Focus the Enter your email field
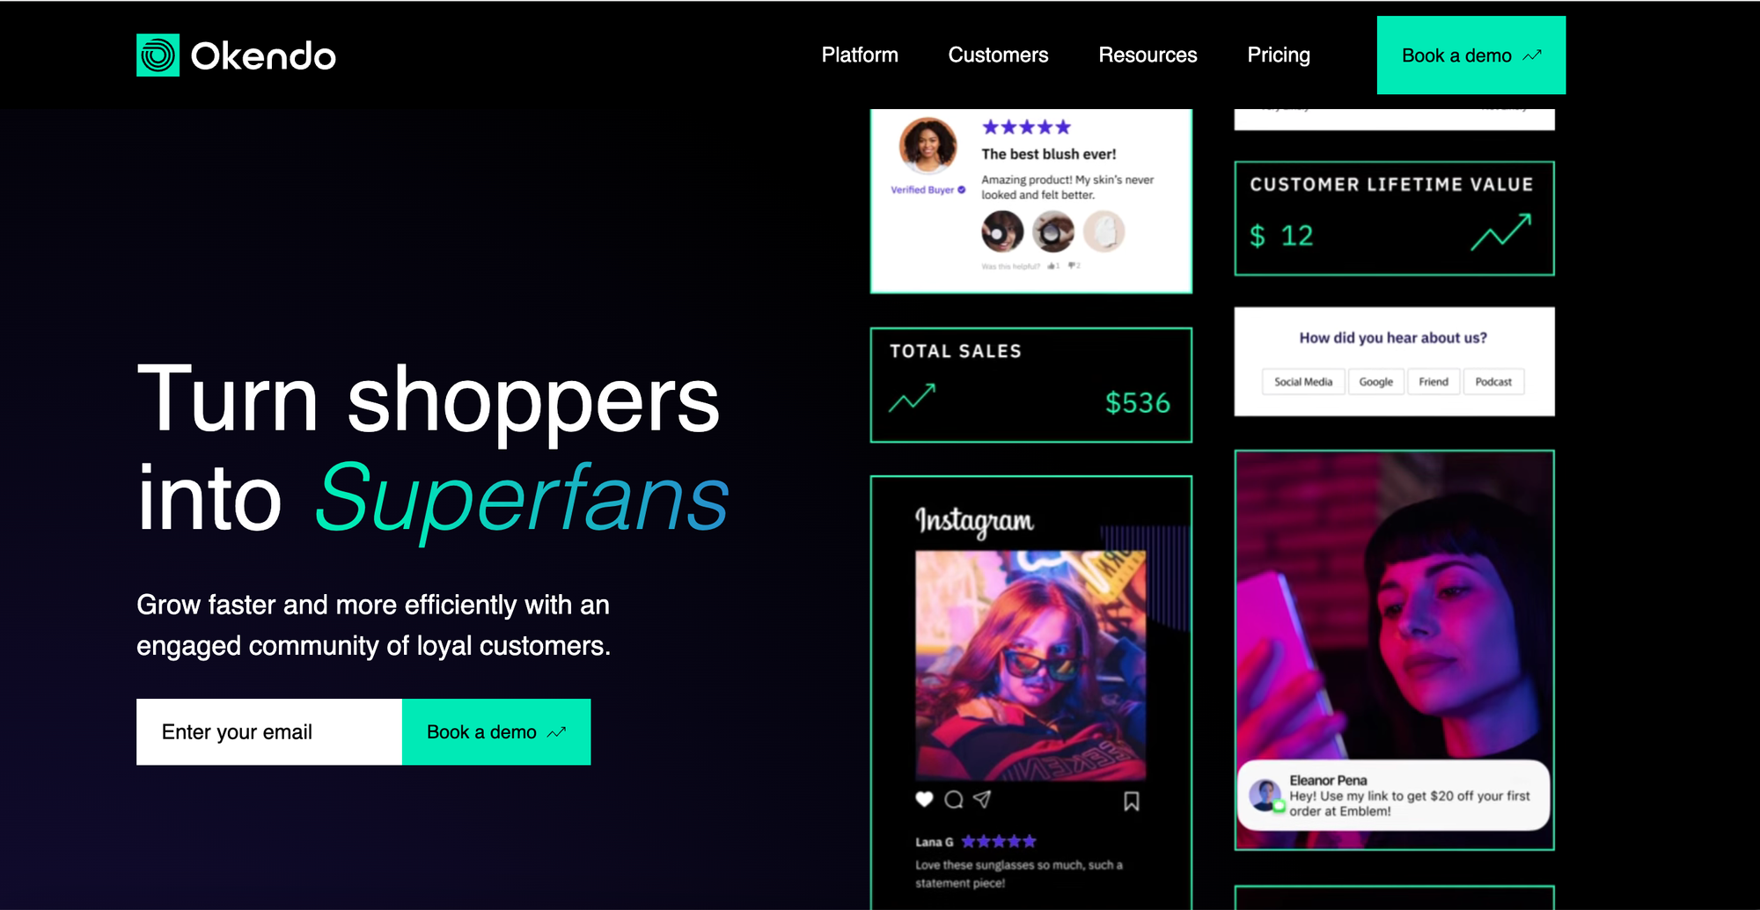The image size is (1760, 910). (x=269, y=732)
